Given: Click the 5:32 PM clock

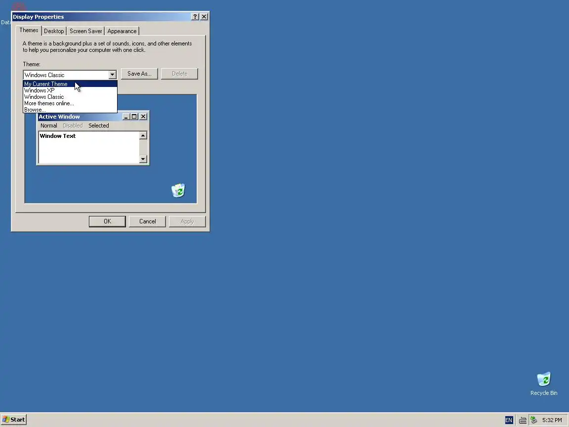Looking at the screenshot, I should click(x=552, y=420).
